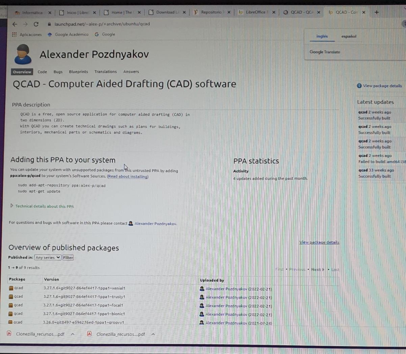Open the Google Académico bookmark
406x354 pixels.
tap(68, 34)
